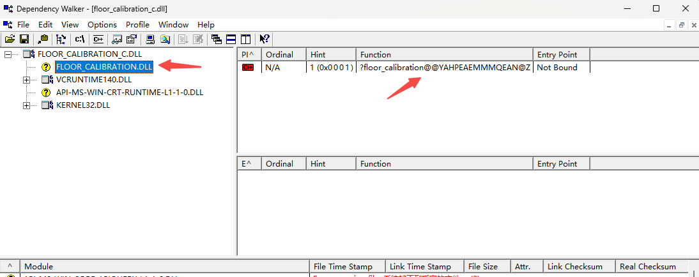Expand the VCRUNTIME140.DLL tree node

point(27,80)
